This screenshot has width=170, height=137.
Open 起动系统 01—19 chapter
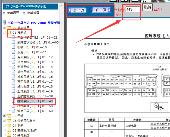(x=35, y=91)
